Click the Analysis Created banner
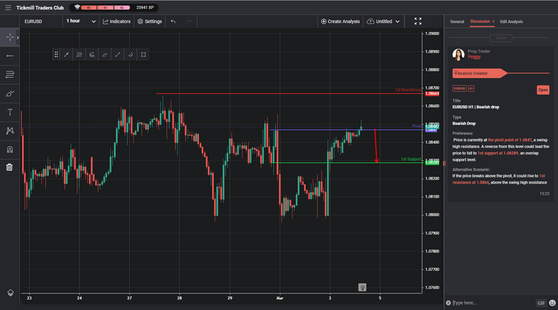 [479, 73]
